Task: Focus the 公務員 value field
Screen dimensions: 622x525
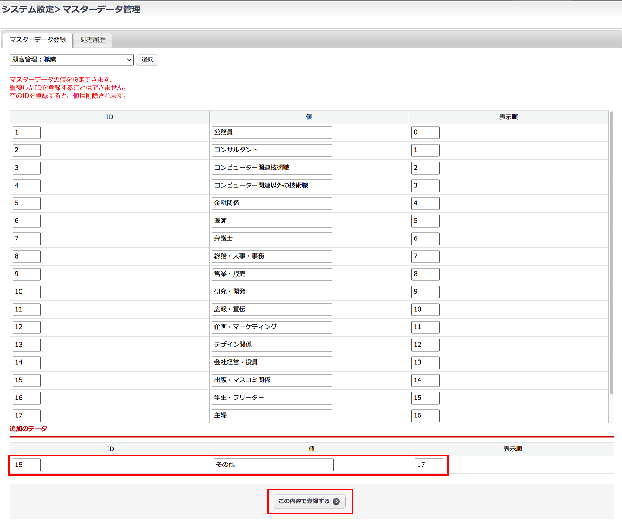Action: pyautogui.click(x=271, y=133)
